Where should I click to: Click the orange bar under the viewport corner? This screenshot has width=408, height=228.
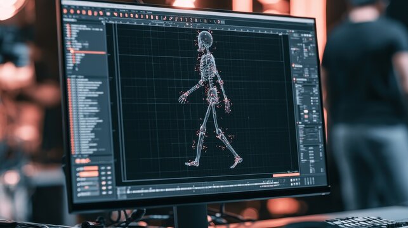(286, 175)
